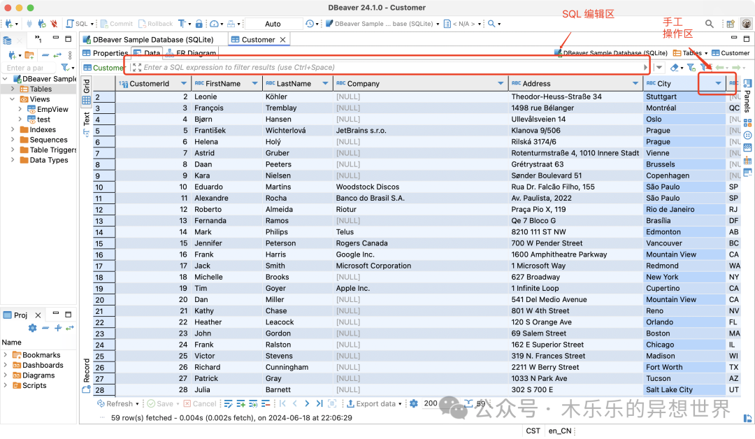Expand the Sequences folder
The image size is (755, 439).
point(13,140)
